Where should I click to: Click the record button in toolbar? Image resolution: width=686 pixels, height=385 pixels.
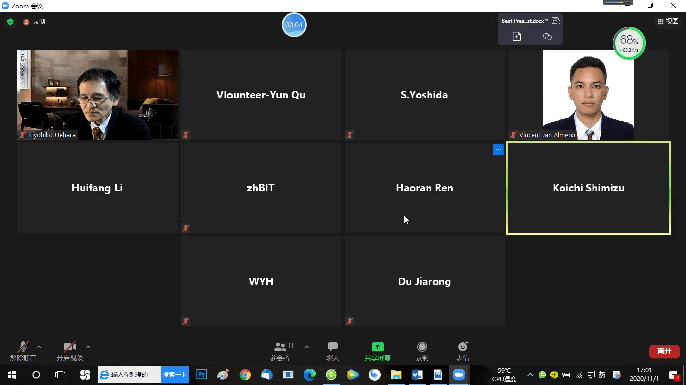pyautogui.click(x=422, y=351)
